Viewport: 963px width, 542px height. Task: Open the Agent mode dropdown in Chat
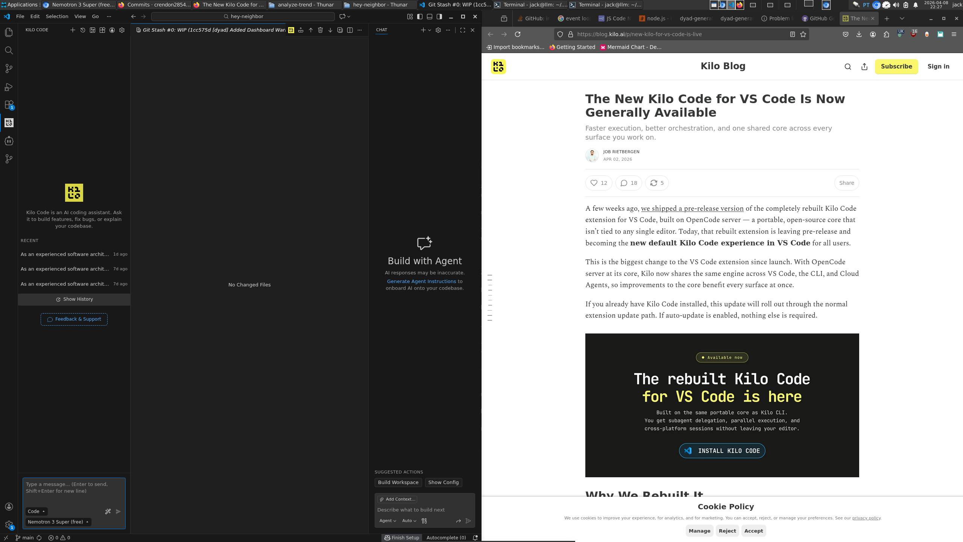pos(387,521)
